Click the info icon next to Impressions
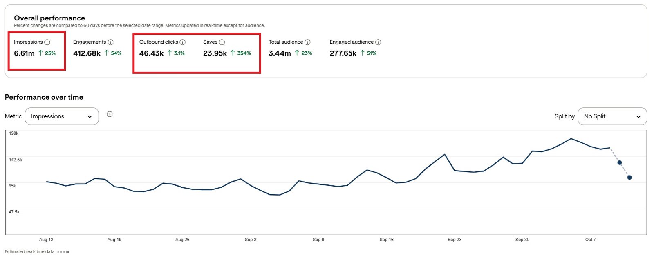This screenshot has width=654, height=260. pyautogui.click(x=47, y=42)
